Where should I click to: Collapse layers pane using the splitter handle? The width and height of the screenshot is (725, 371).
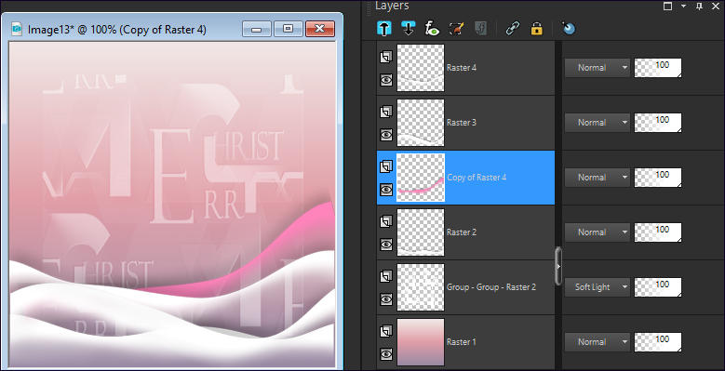click(x=558, y=266)
